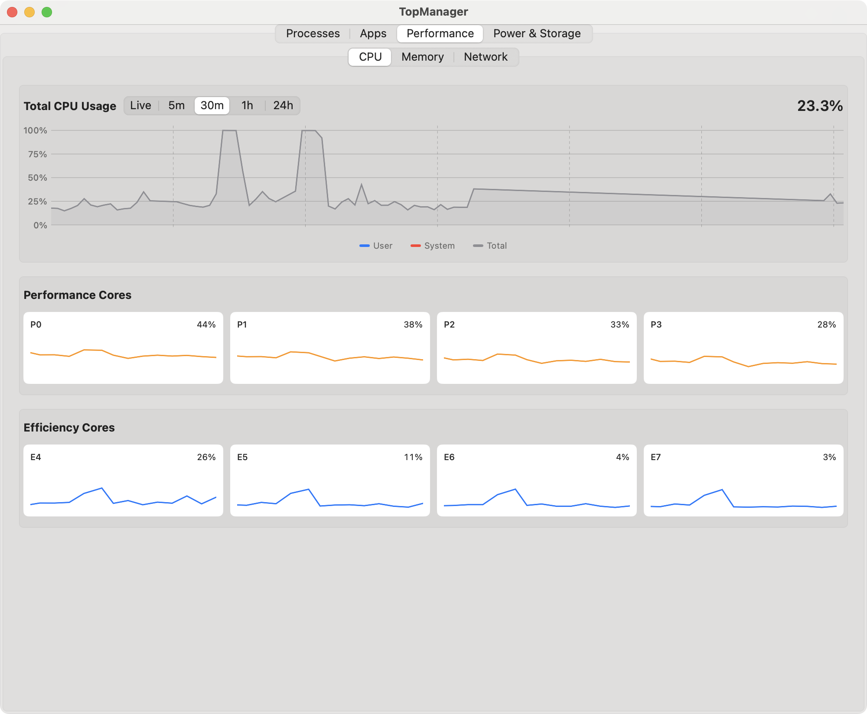Viewport: 867px width, 714px height.
Task: Select the Power & Storage tab
Action: (537, 33)
